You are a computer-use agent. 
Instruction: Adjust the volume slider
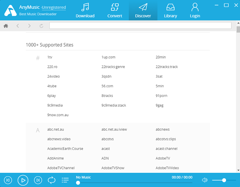pos(224,180)
